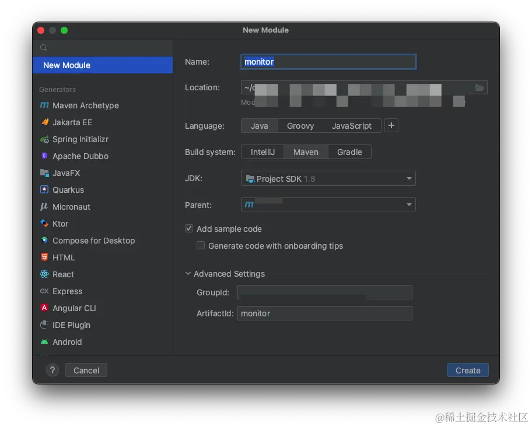
Task: Click the Create button
Action: point(467,370)
